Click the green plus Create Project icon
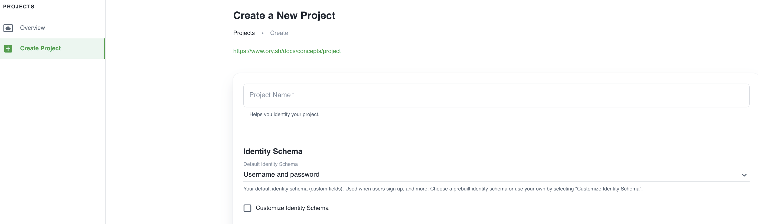 8,48
